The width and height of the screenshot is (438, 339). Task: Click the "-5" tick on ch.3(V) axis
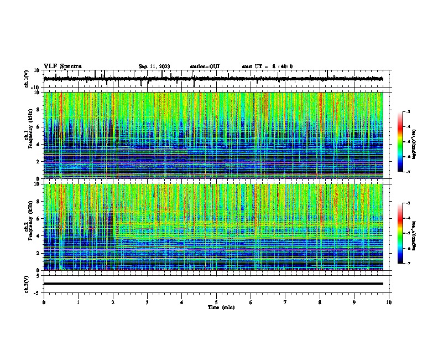click(x=38, y=293)
